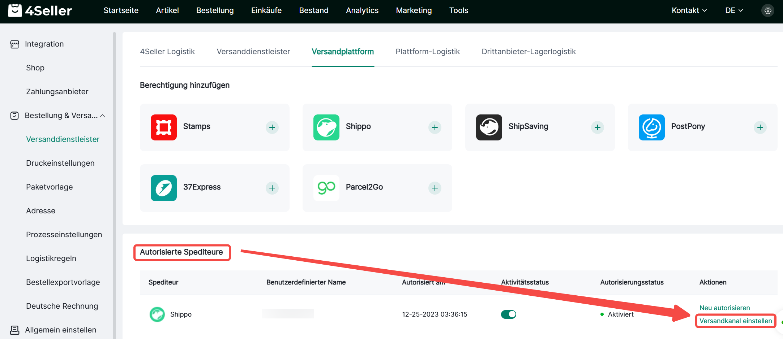Disable the Shippo activity status toggle
This screenshot has width=783, height=339.
[x=508, y=314]
